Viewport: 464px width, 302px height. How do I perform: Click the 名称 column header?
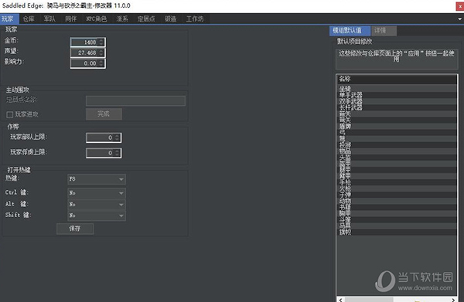point(397,80)
